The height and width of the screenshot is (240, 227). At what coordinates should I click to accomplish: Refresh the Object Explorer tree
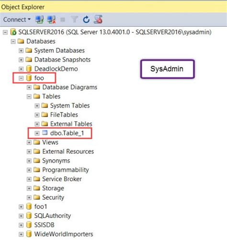pos(86,20)
